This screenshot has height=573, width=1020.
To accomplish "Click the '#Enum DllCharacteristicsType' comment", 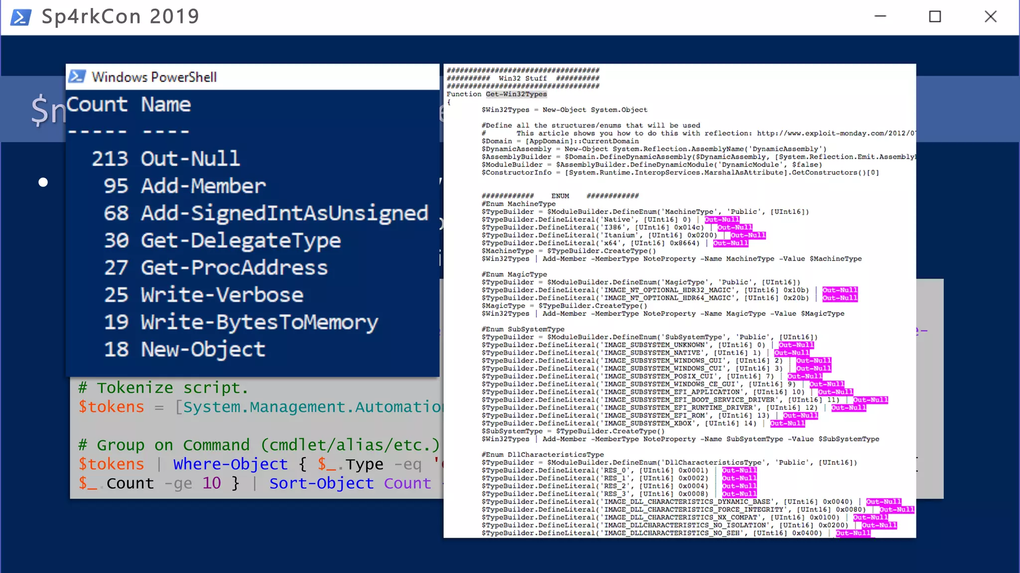I will 542,455.
